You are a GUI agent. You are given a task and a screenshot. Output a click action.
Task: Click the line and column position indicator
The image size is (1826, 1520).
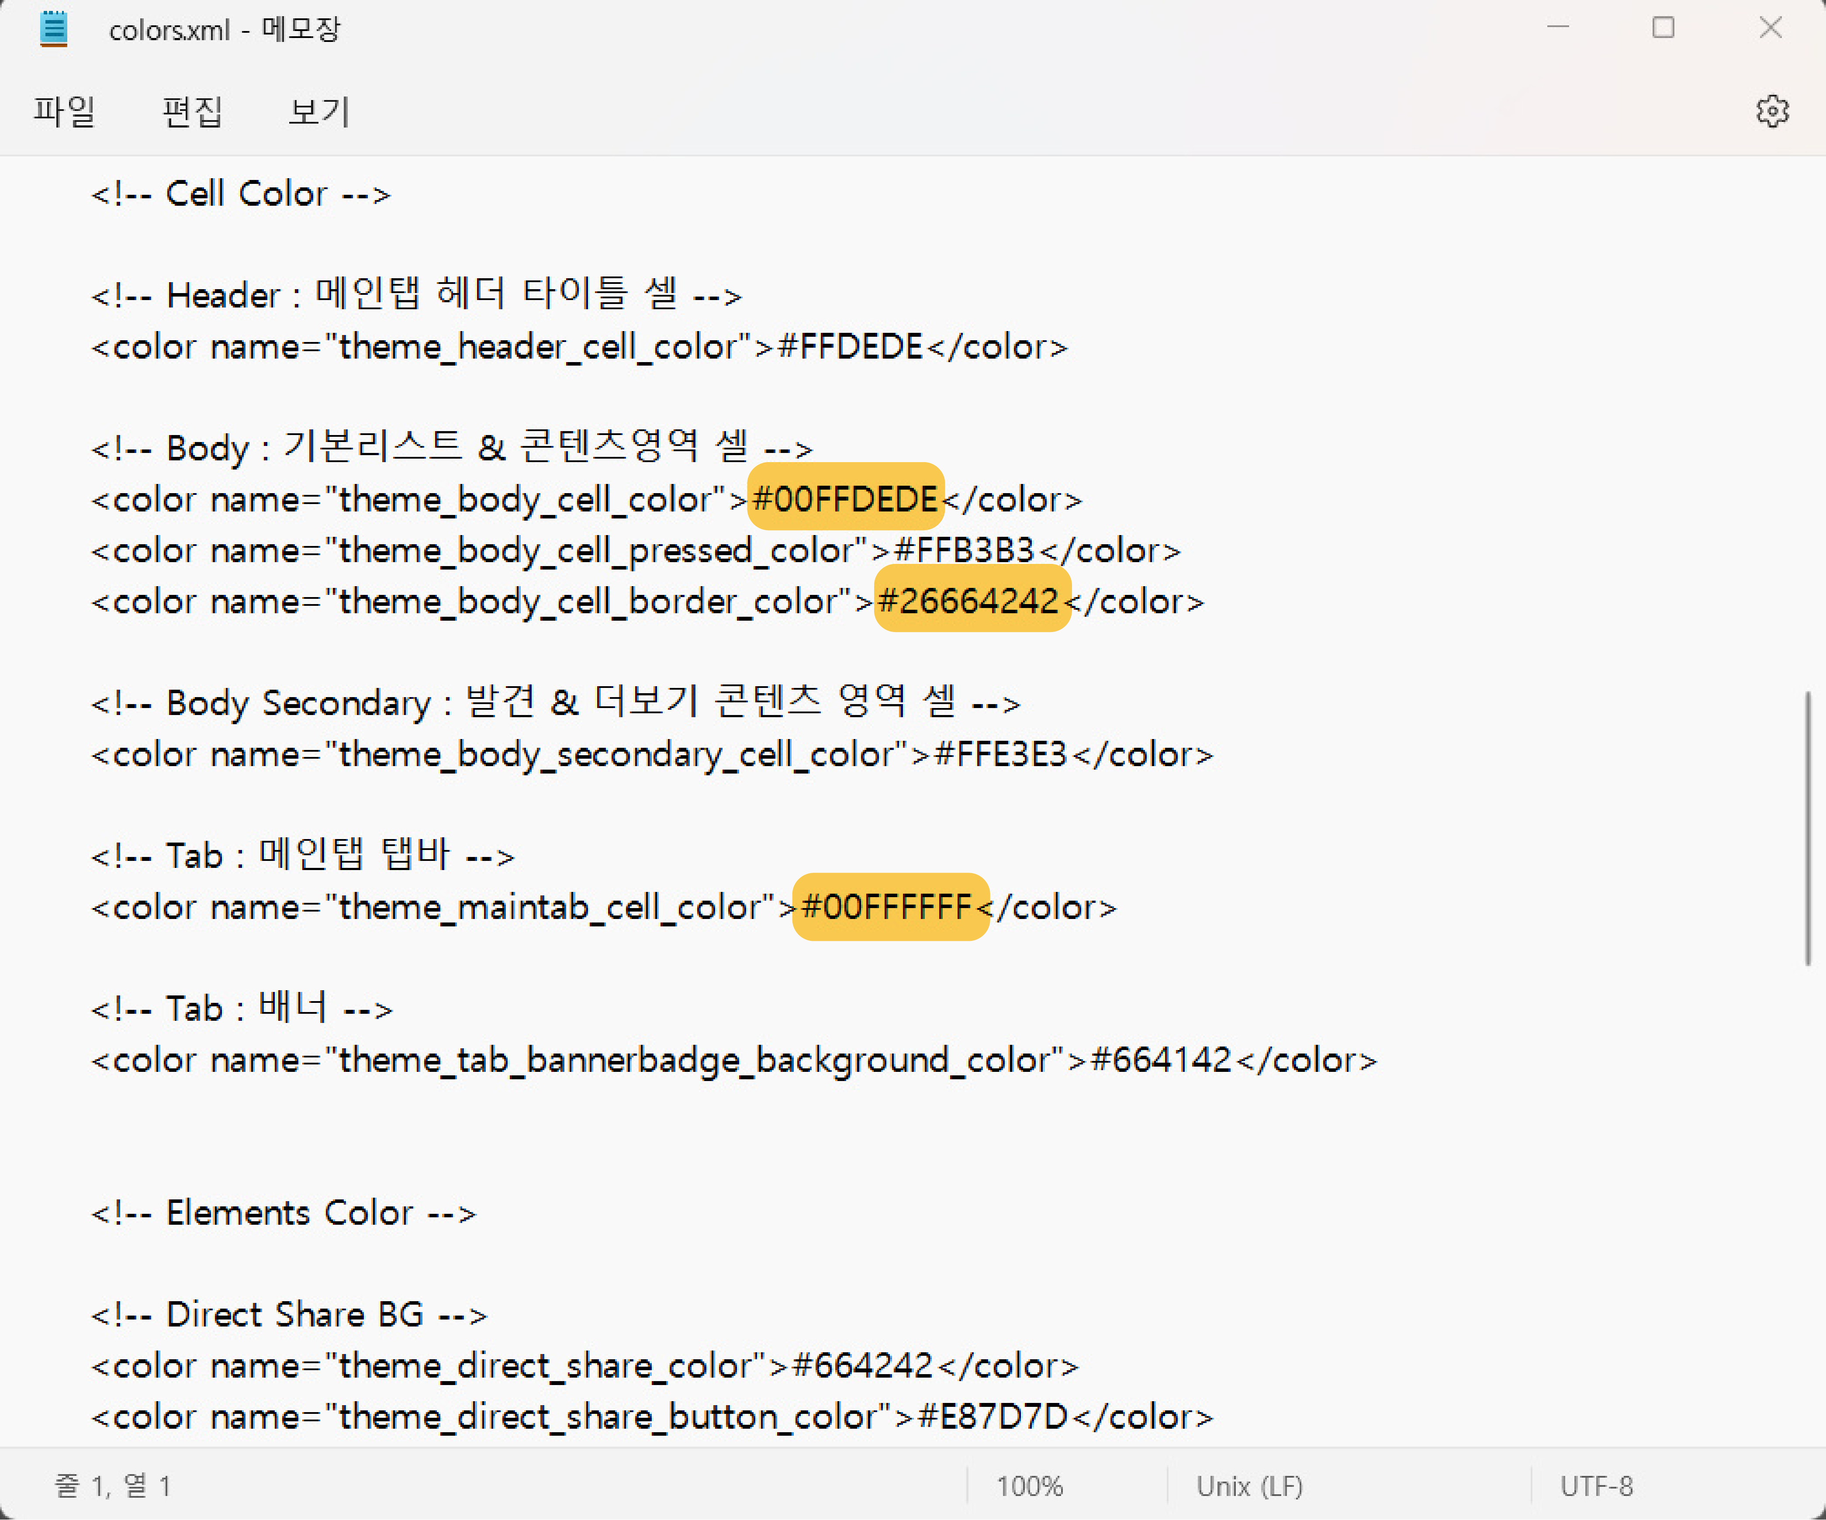pos(113,1485)
